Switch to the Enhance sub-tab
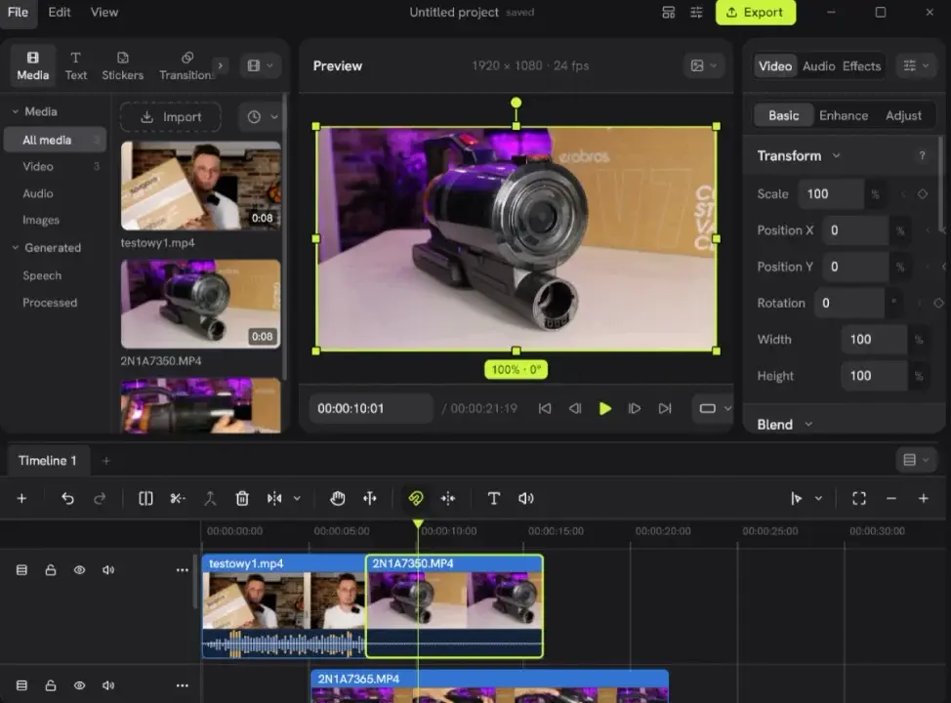951x703 pixels. [844, 115]
